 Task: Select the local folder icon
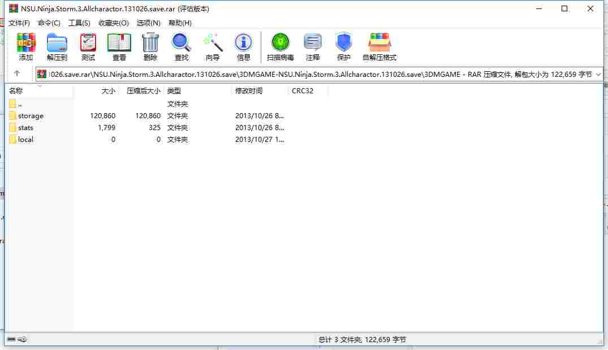click(x=12, y=140)
